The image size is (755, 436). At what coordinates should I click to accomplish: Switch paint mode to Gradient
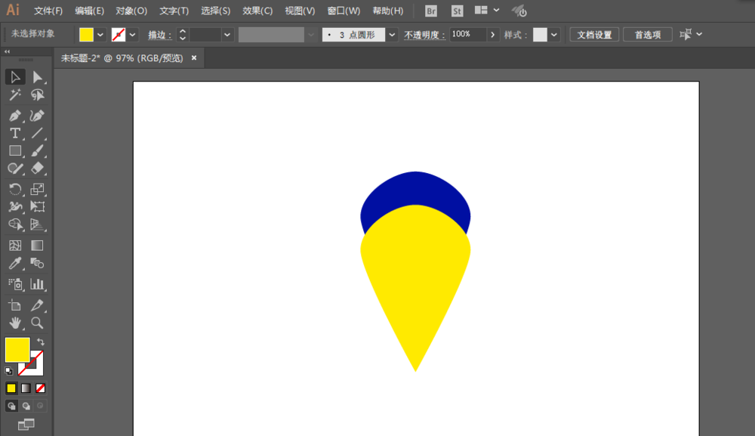[26, 388]
